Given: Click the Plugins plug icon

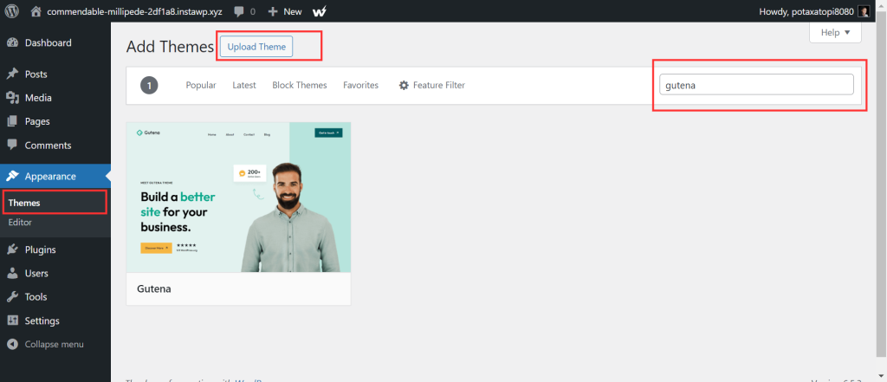Looking at the screenshot, I should 12,249.
